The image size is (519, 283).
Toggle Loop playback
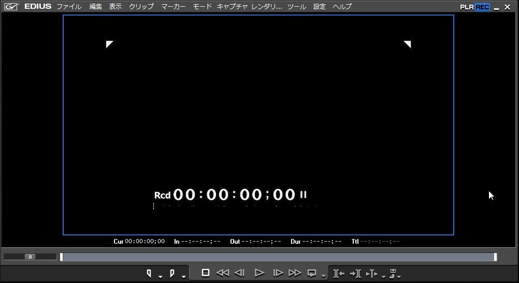pos(311,273)
